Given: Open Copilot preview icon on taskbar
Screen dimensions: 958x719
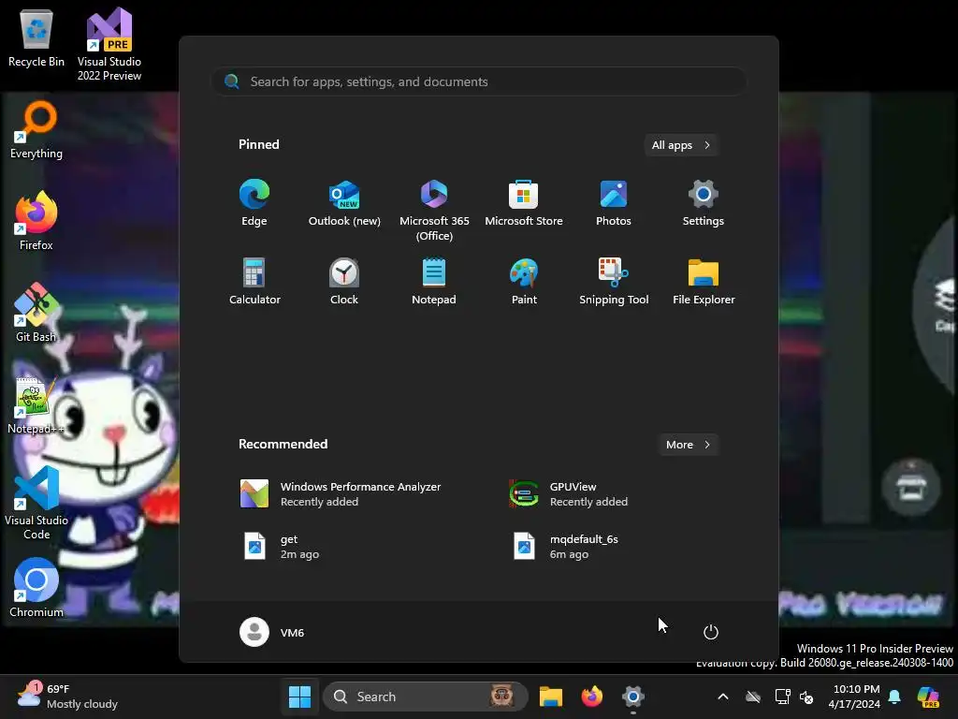Looking at the screenshot, I should point(928,697).
